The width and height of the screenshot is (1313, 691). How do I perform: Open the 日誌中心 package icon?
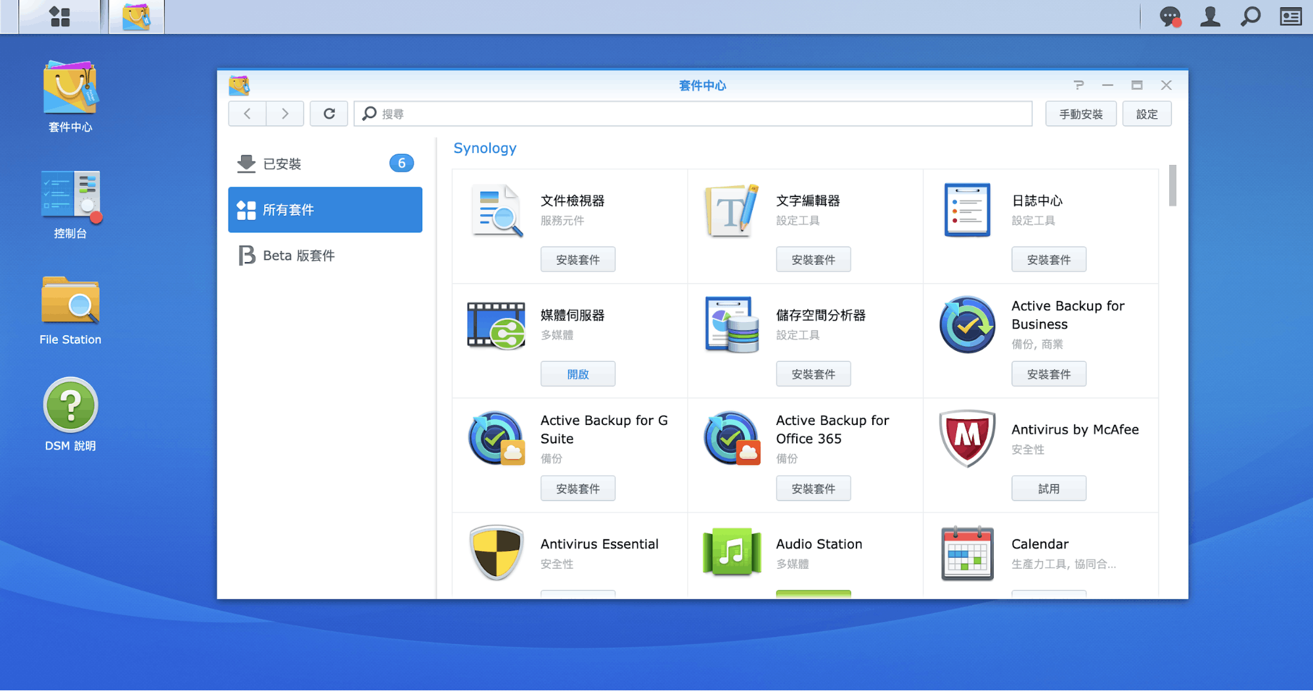point(967,210)
